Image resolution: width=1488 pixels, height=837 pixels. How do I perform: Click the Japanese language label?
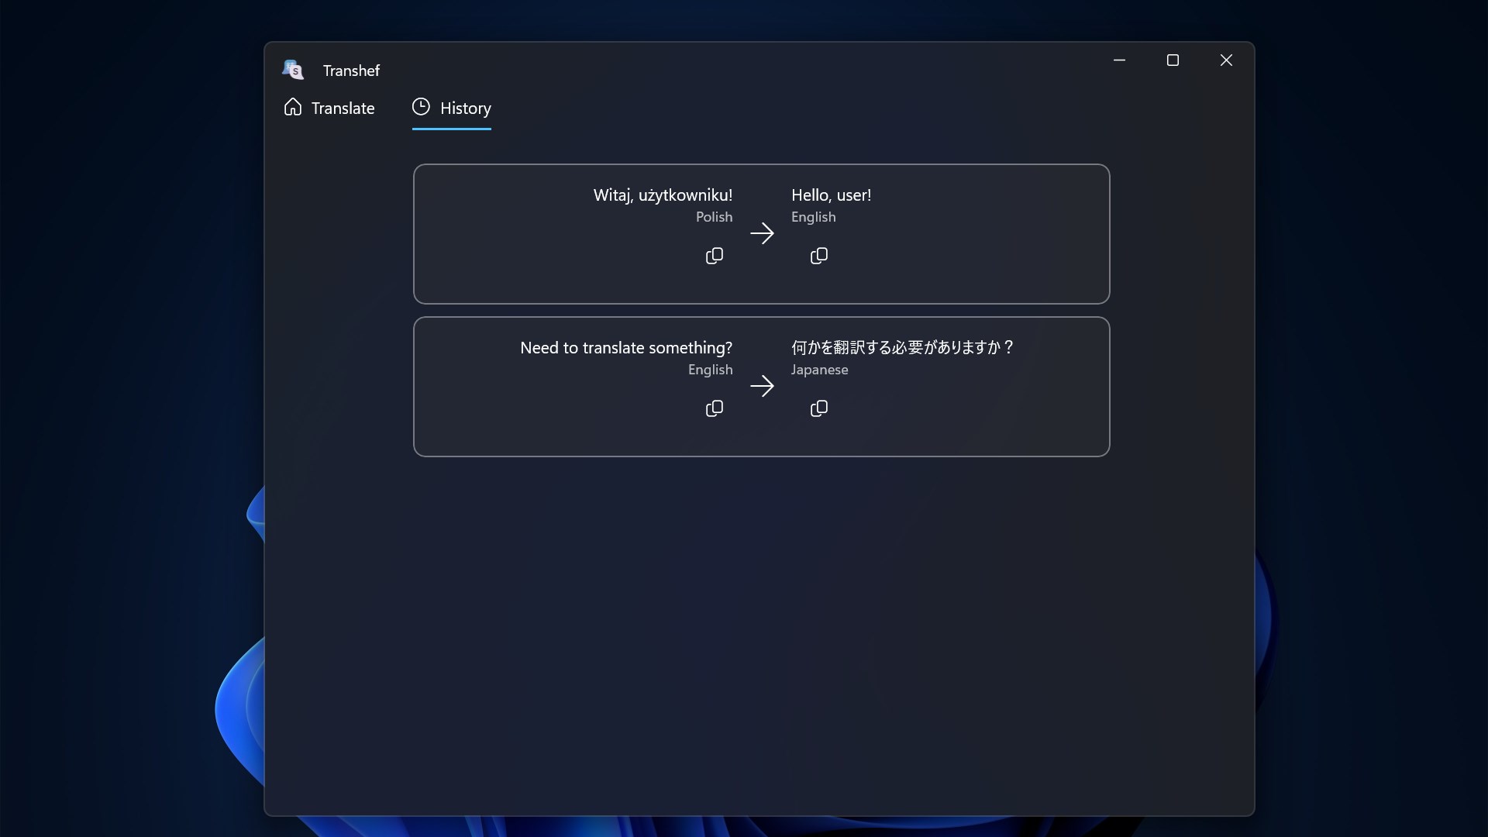(819, 370)
